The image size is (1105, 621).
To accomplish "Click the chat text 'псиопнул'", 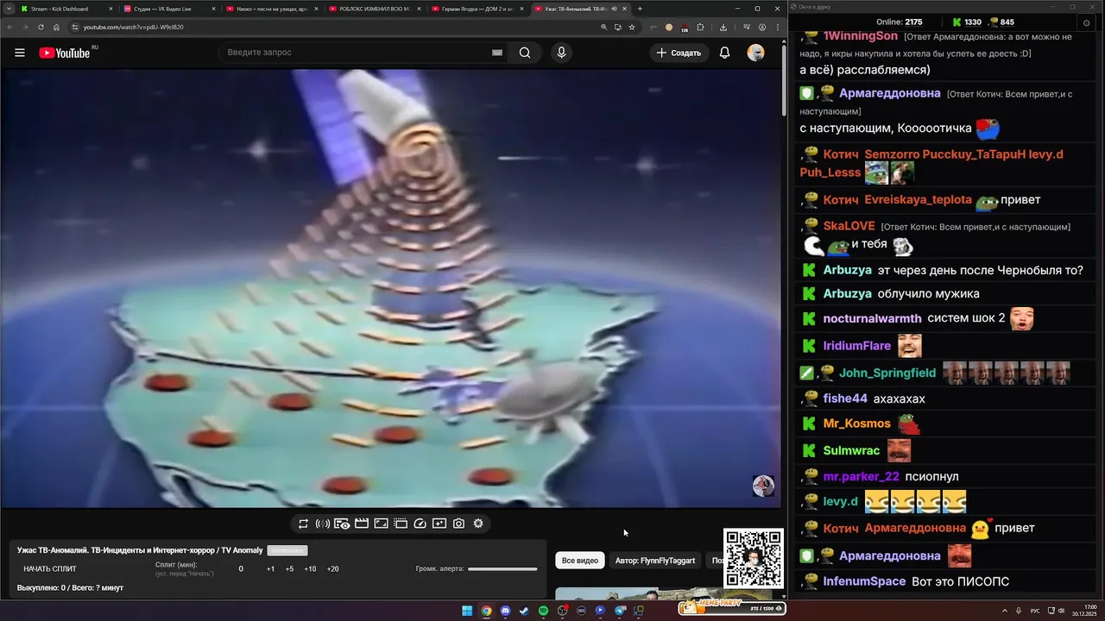I will click(931, 476).
